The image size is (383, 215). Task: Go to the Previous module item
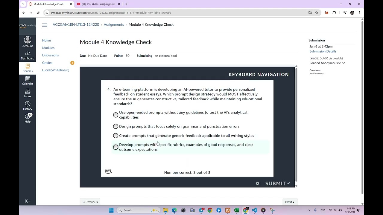90,202
